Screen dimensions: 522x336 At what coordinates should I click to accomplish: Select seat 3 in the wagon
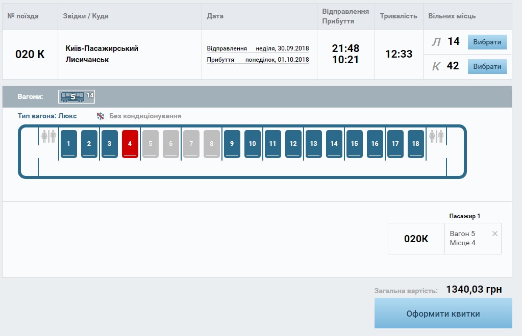(x=109, y=144)
